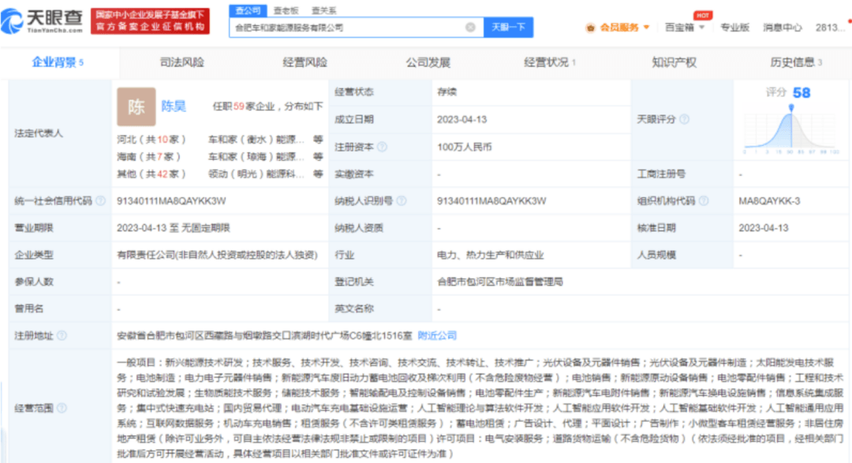The height and width of the screenshot is (463, 852).
Task: Click 等 after the 海南 company row
Action: pos(318,156)
